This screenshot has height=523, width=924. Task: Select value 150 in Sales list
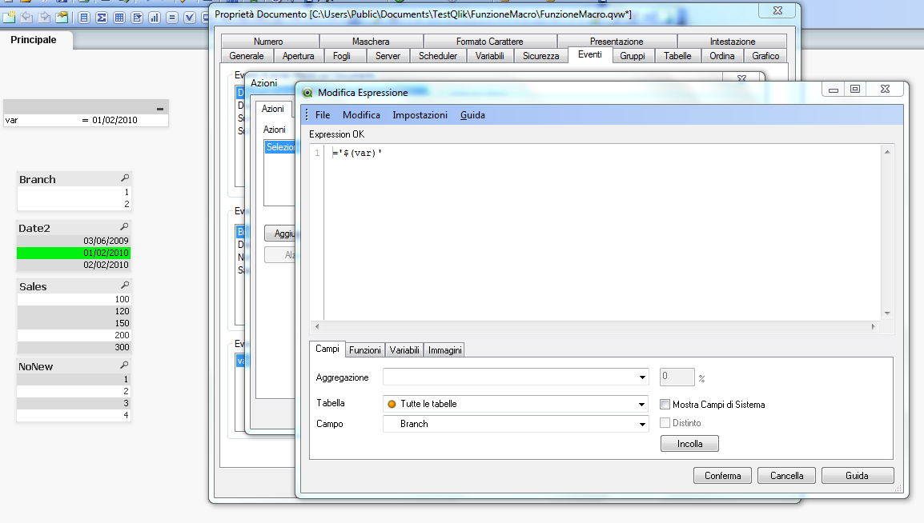[74, 323]
